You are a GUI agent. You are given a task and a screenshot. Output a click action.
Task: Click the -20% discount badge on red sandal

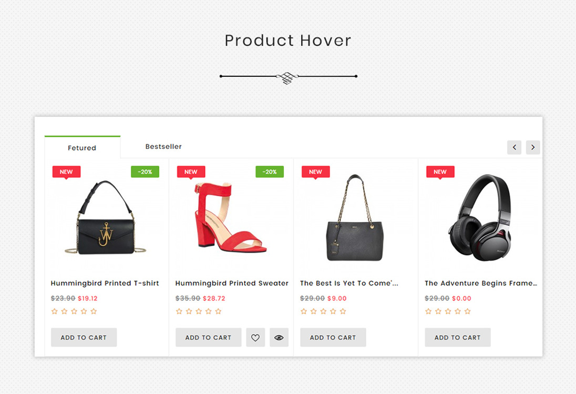pyautogui.click(x=270, y=171)
